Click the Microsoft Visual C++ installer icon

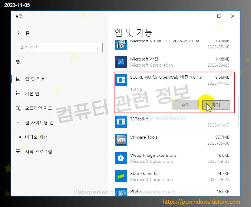pyautogui.click(x=121, y=44)
